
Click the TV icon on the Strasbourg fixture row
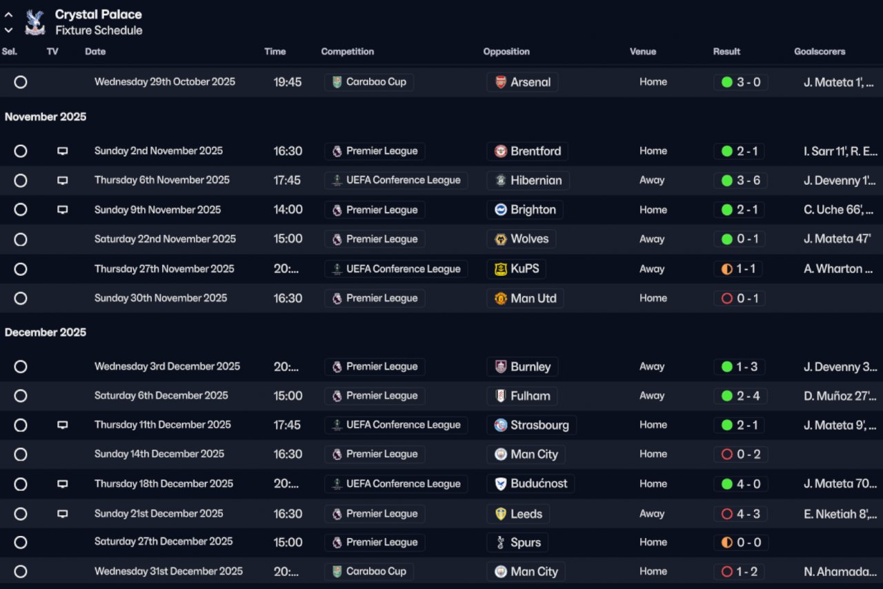[62, 425]
